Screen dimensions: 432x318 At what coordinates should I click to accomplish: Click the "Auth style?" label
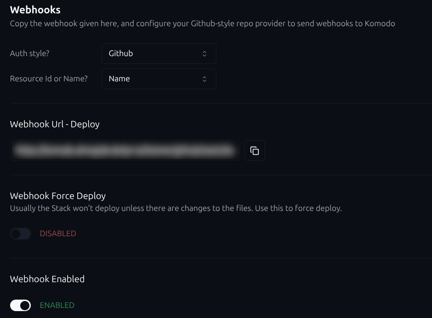coord(30,53)
